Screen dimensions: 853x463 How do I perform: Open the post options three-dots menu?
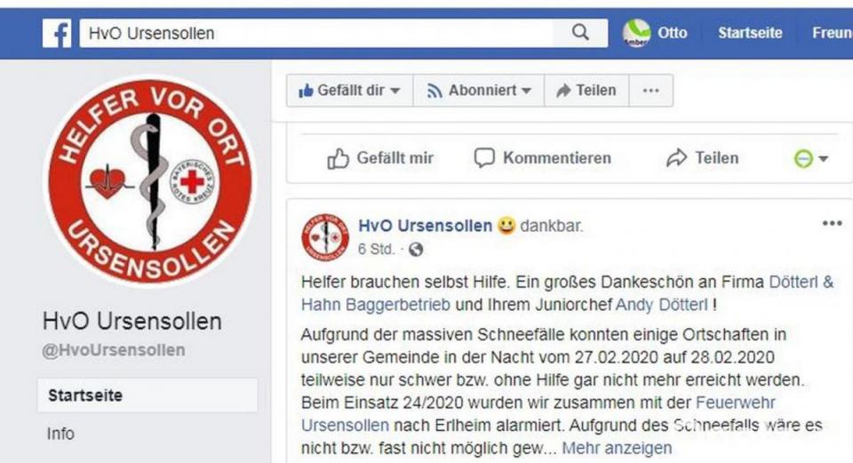833,223
